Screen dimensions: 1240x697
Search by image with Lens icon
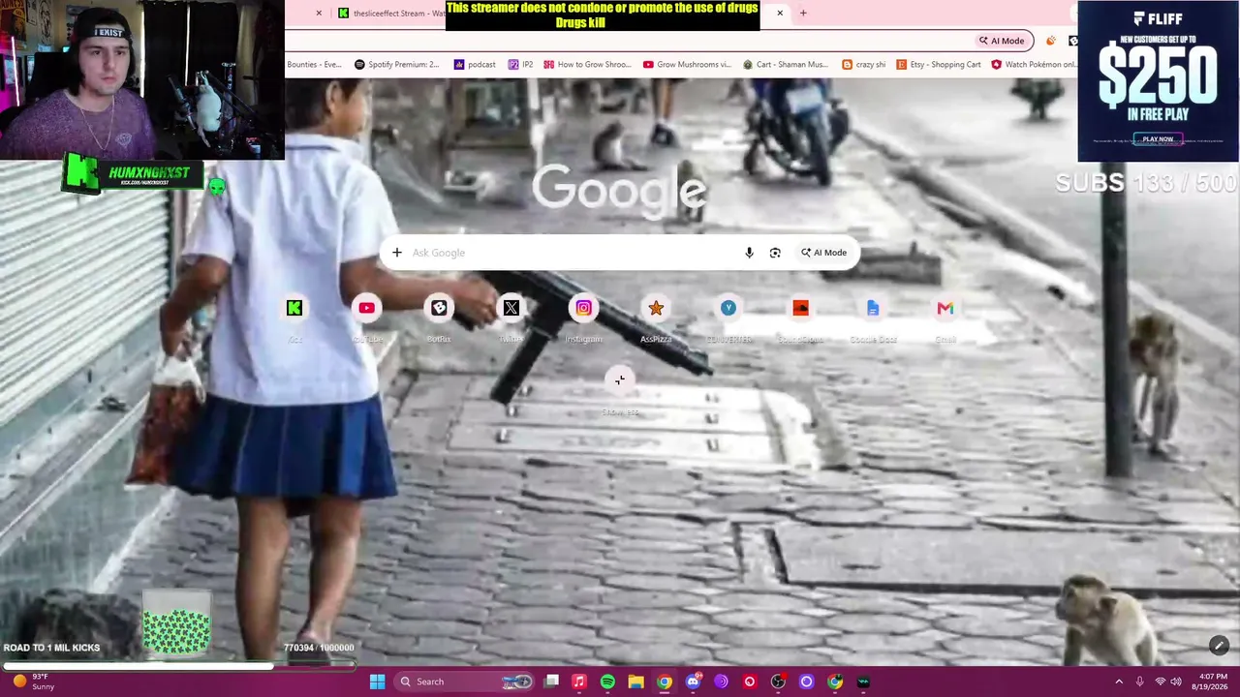tap(775, 253)
